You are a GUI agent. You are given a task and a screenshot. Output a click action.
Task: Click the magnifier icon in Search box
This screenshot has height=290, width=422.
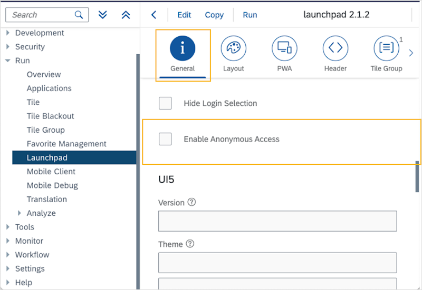pos(79,15)
